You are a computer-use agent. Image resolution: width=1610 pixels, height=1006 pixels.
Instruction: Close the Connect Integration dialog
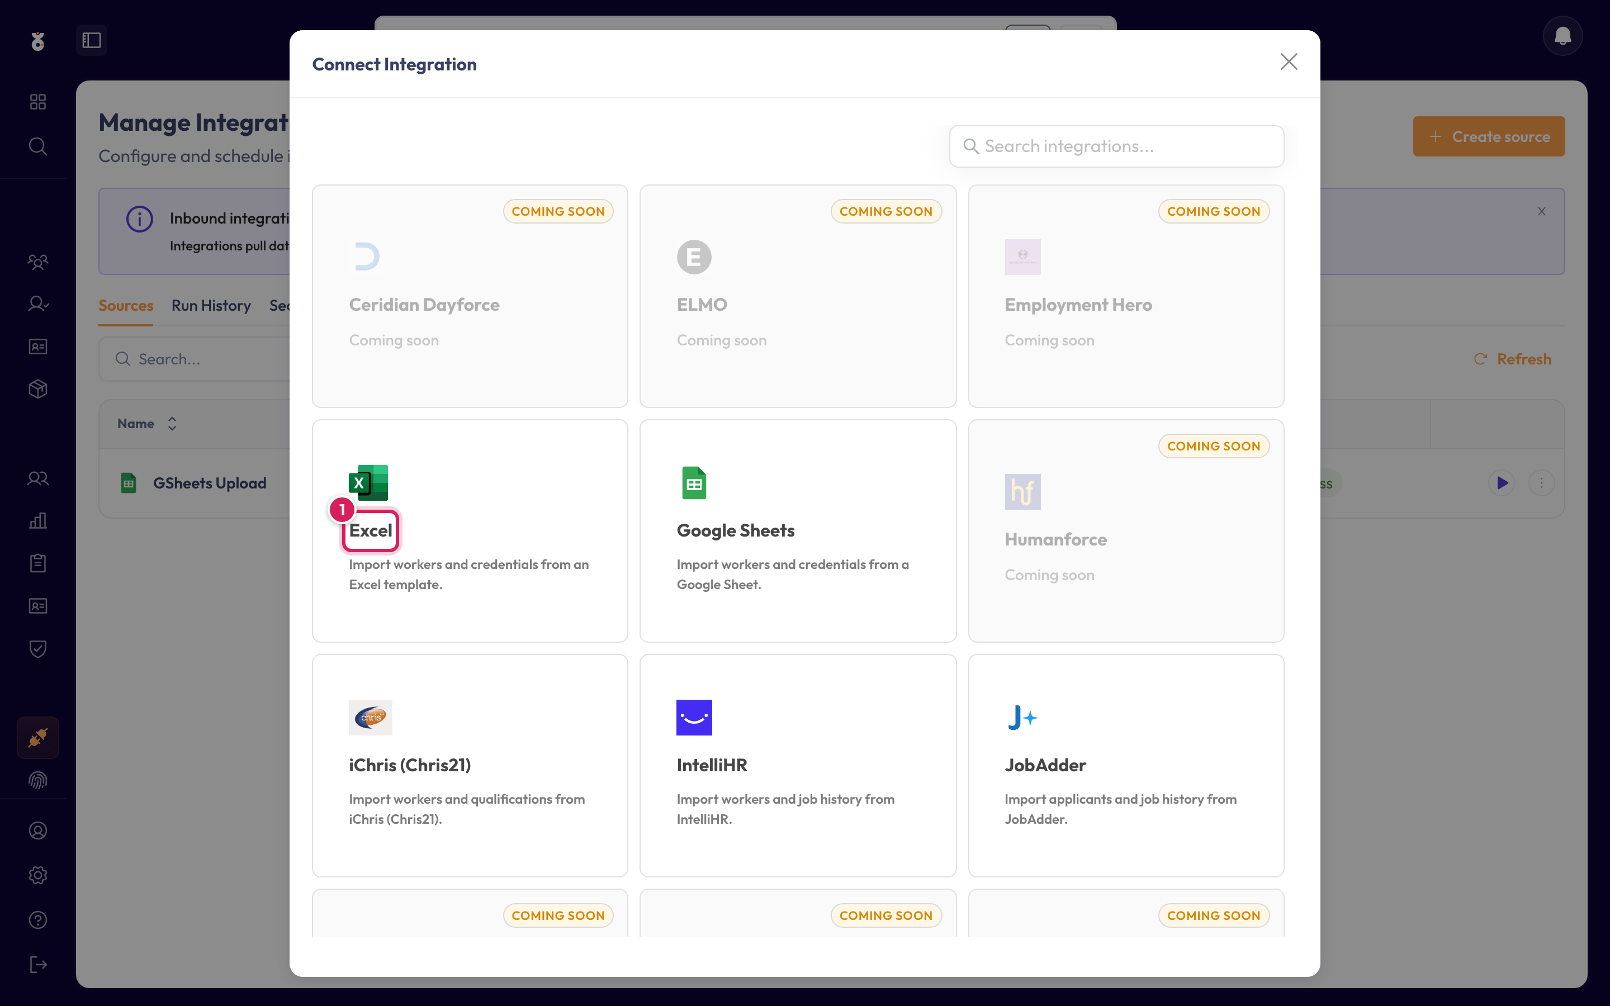(1289, 62)
